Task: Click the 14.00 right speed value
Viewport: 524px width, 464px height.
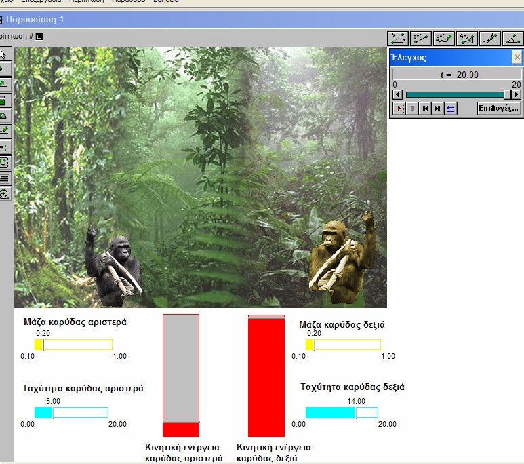Action: pos(357,401)
